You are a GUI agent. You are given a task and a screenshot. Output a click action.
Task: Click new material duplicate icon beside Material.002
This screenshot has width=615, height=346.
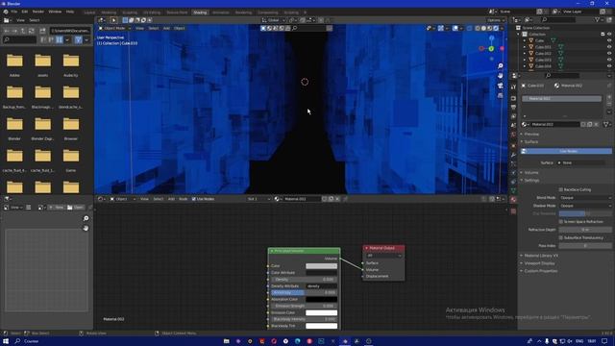pos(589,124)
